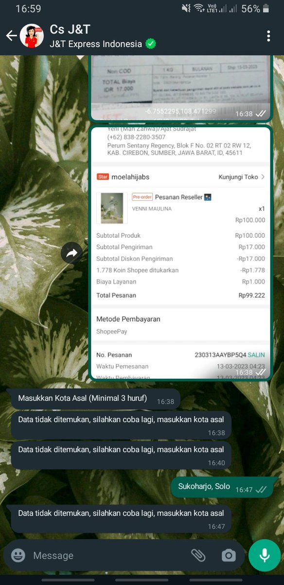Tap the verified badge next to J&T Express Indonesia
This screenshot has height=585, width=284.
[151, 44]
